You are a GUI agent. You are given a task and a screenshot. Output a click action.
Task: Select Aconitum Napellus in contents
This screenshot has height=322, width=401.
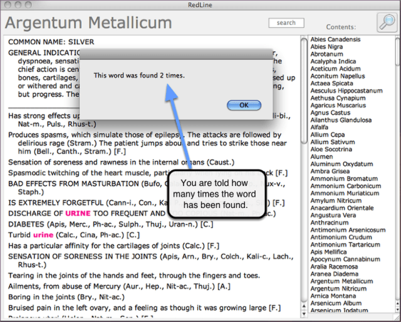[x=338, y=76]
